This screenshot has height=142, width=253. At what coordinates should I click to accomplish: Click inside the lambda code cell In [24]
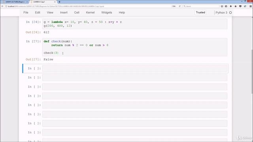click(x=135, y=24)
